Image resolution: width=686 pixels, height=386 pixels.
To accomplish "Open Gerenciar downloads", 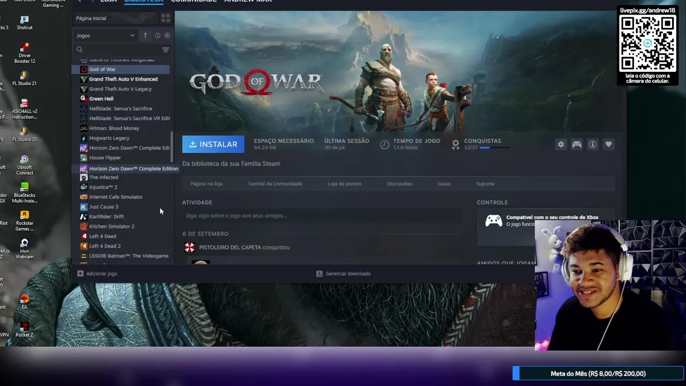I will pos(343,273).
